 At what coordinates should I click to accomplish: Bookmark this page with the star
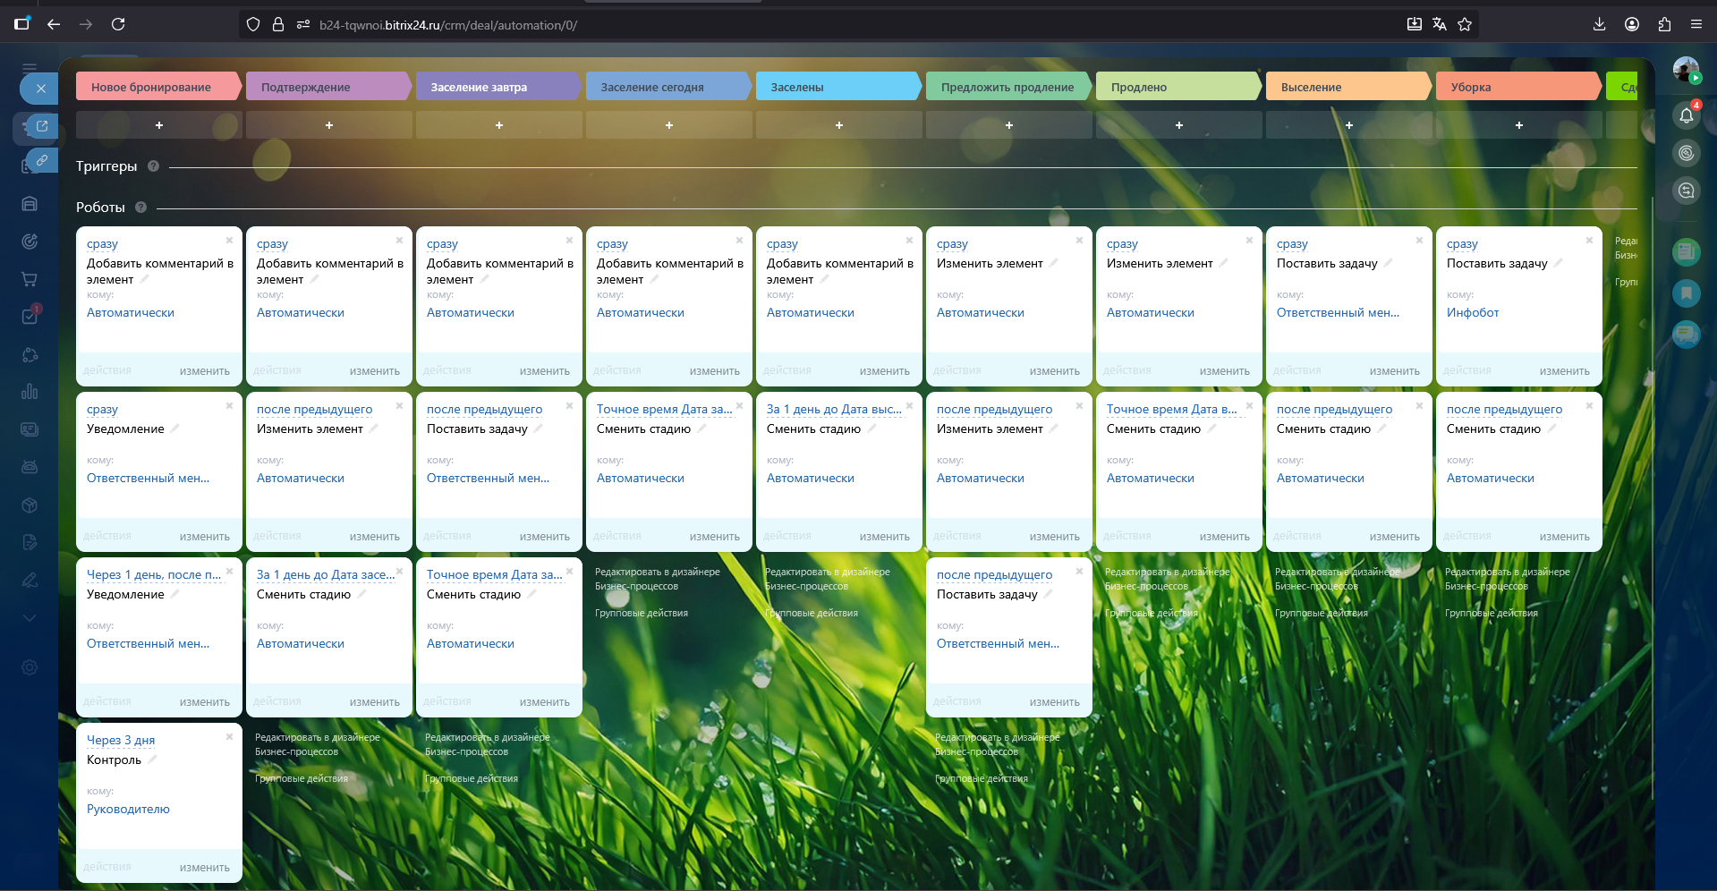(1465, 24)
